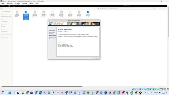Click the vertical scrollbar on the VM window
The width and height of the screenshot is (169, 95).
click(x=168, y=22)
